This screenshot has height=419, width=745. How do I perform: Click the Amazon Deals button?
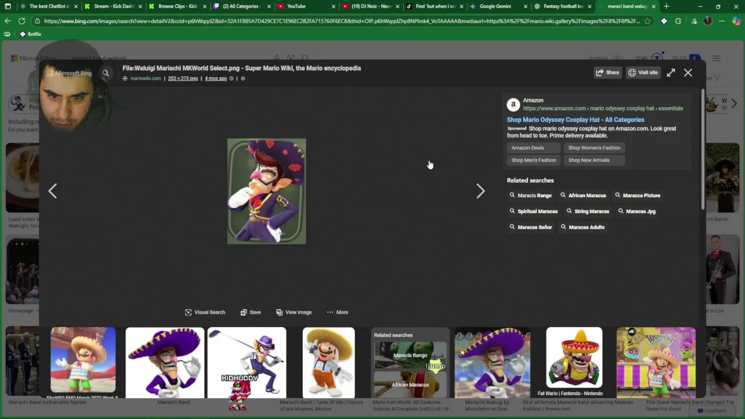click(533, 148)
